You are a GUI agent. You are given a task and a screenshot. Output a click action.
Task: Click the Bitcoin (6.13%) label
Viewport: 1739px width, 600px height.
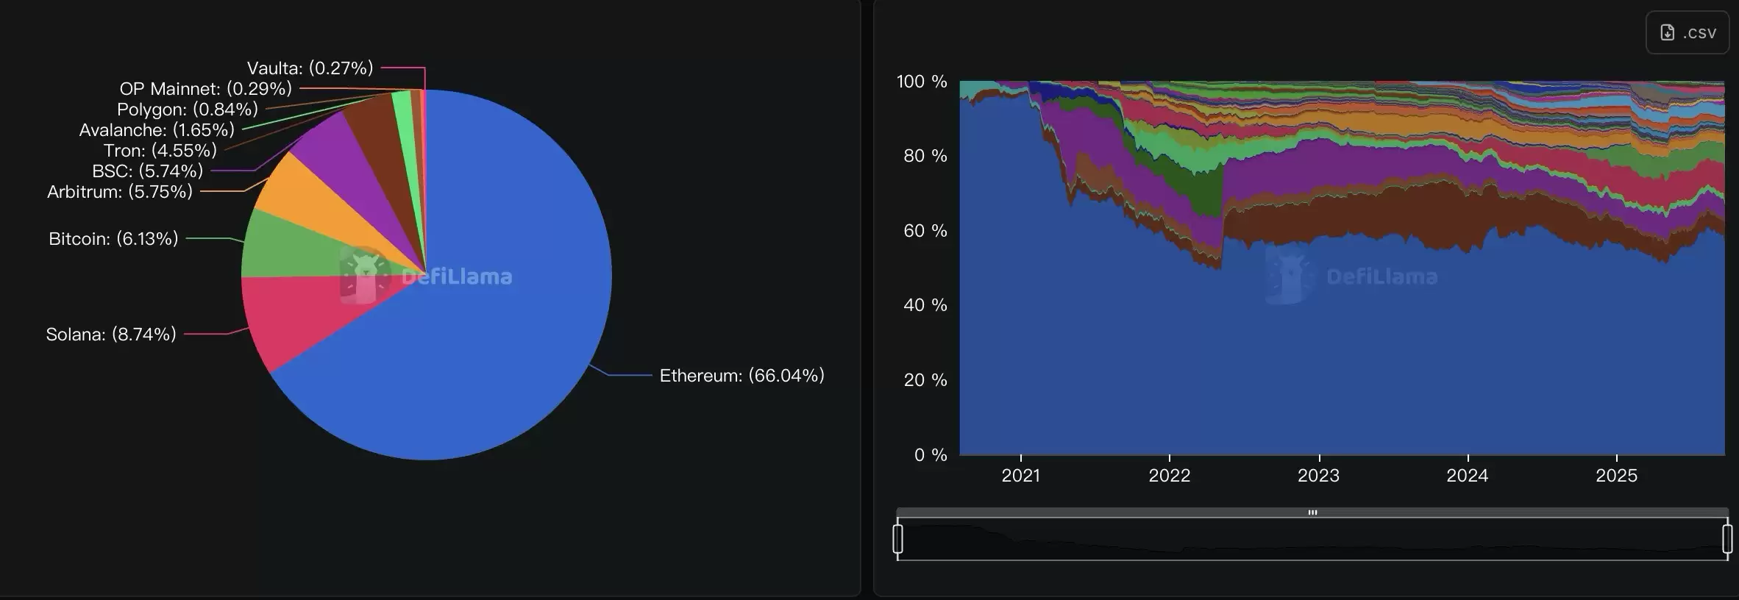[113, 239]
